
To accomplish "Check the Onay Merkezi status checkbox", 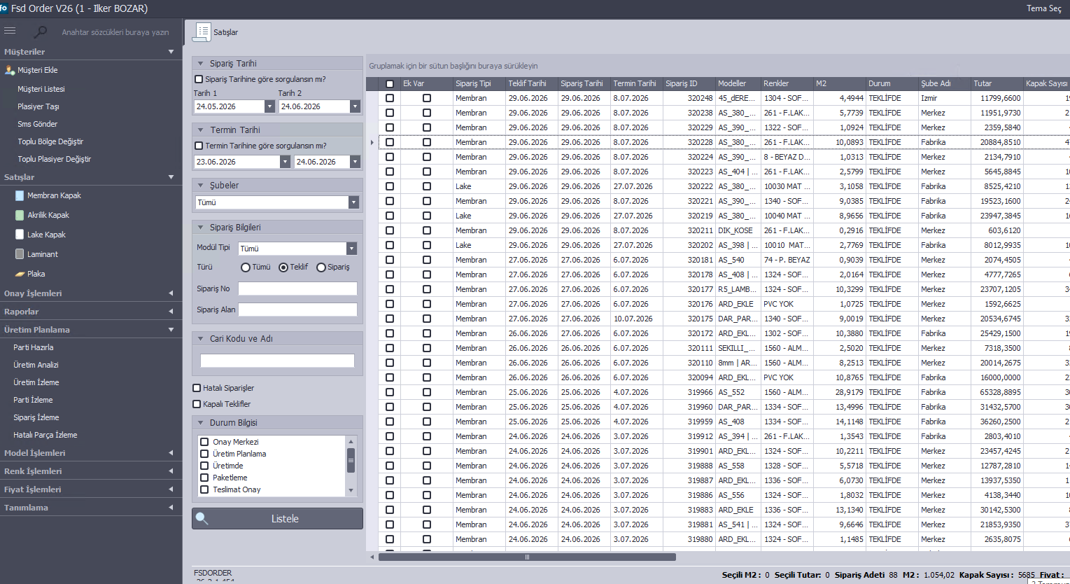I will (x=204, y=442).
